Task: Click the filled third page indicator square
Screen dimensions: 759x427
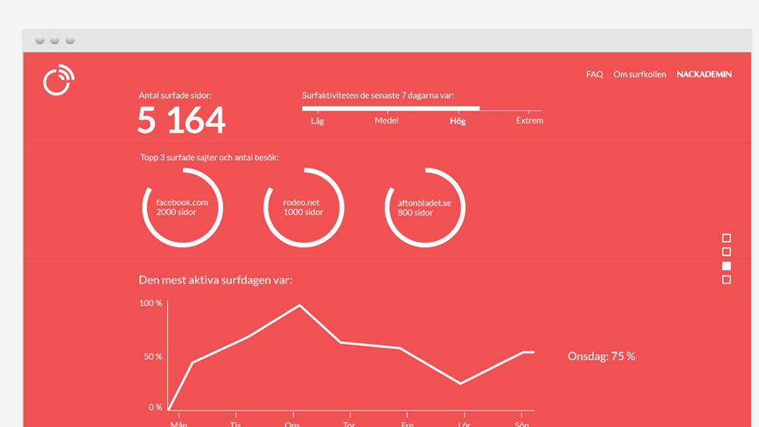Action: coord(726,265)
